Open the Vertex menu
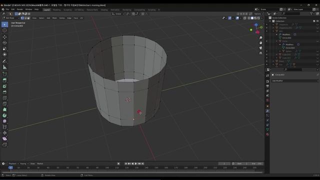This screenshot has width=320, height=180. (62, 18)
